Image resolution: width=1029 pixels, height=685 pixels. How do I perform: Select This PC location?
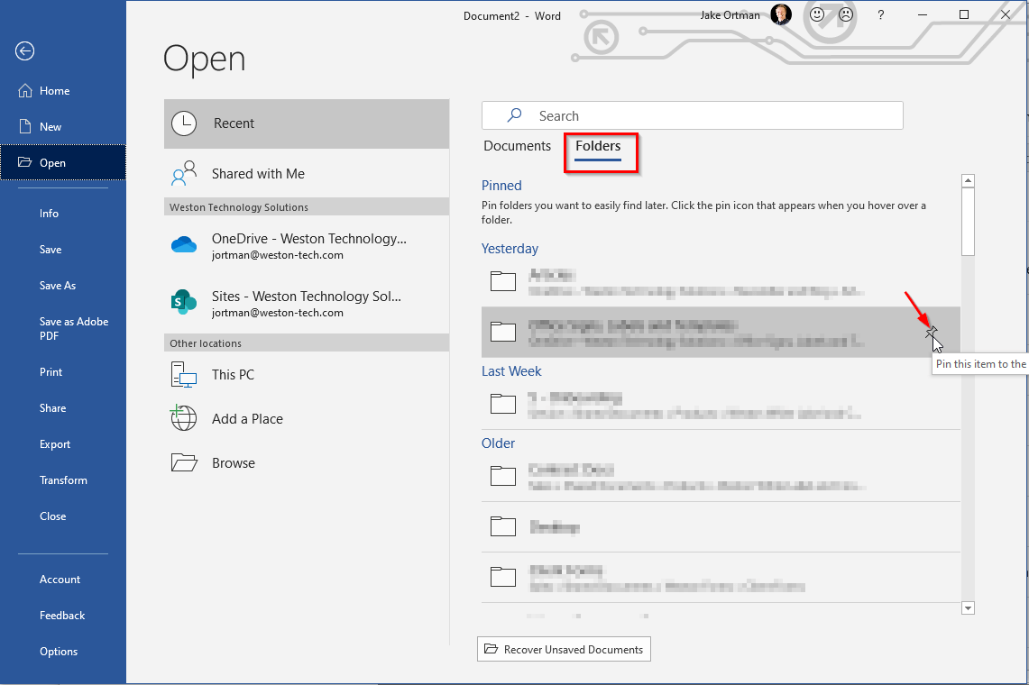point(307,375)
